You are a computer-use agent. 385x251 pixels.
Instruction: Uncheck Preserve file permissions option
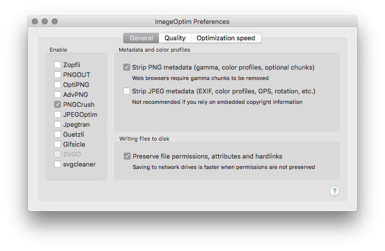127,156
